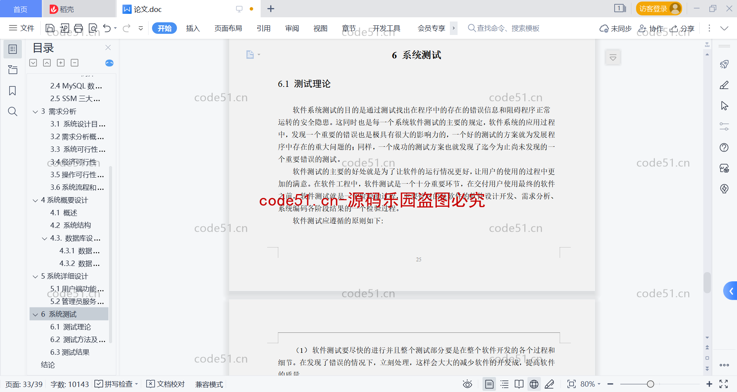This screenshot has height=392, width=737.
Task: Click the smart outline blue icon
Action: (109, 63)
